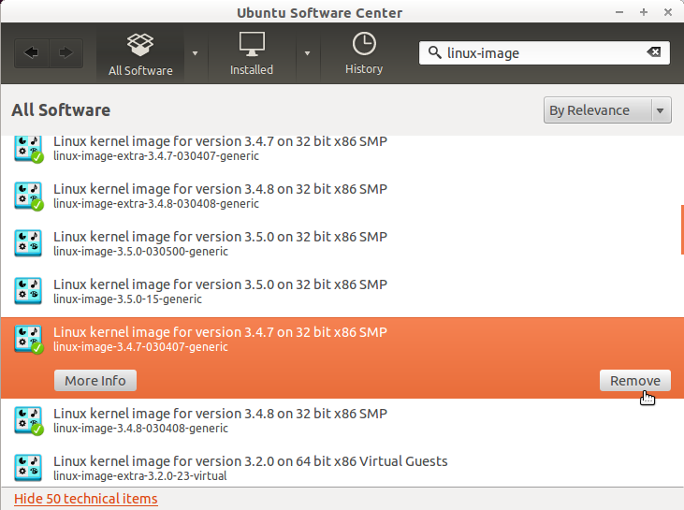Open the All Software section

(x=140, y=53)
